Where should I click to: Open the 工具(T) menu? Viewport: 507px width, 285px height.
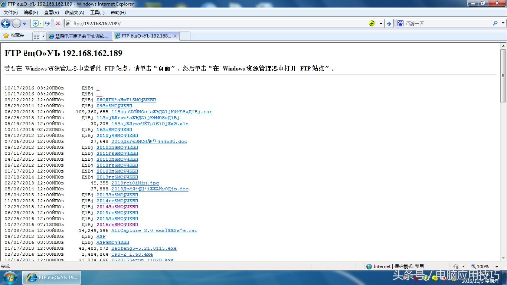(97, 12)
